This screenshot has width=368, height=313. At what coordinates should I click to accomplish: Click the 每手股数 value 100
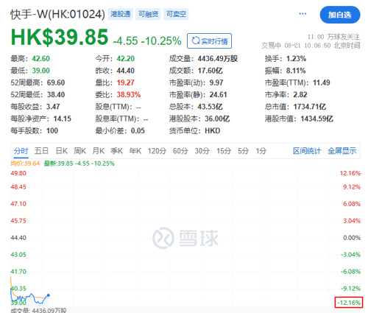pos(52,131)
